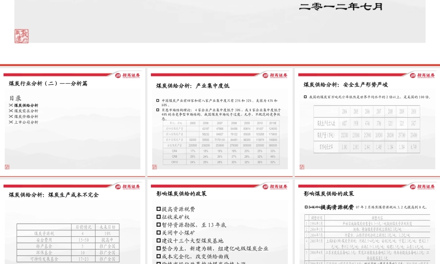
Task: Click the scissors bullet beside 上市公司分析
Action: pyautogui.click(x=11, y=122)
